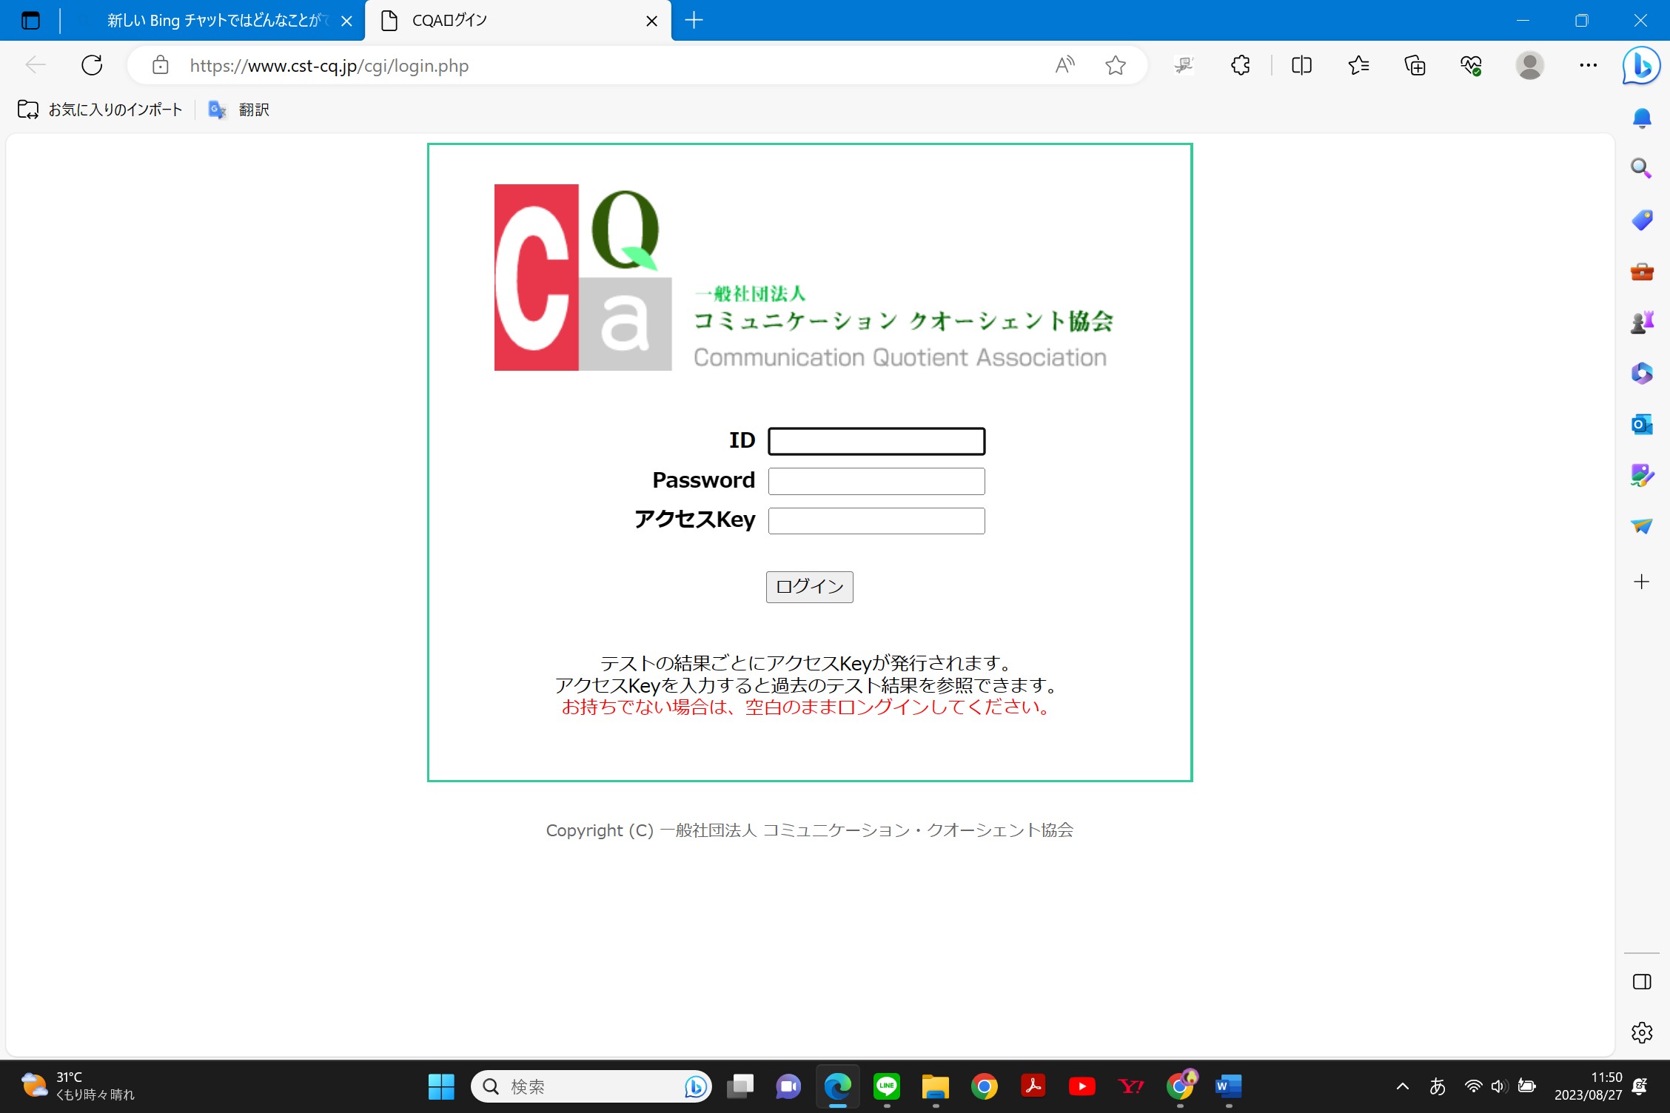Close the 新しい Bing チャット tab

346,21
